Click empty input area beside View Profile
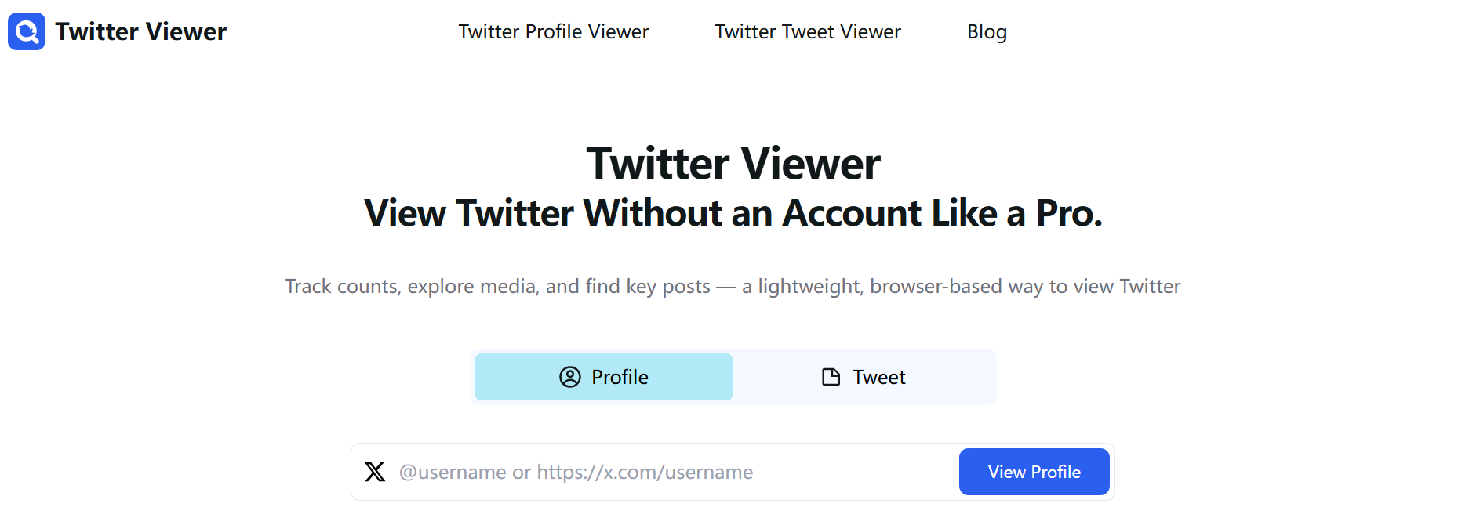This screenshot has height=525, width=1469. tap(855, 472)
